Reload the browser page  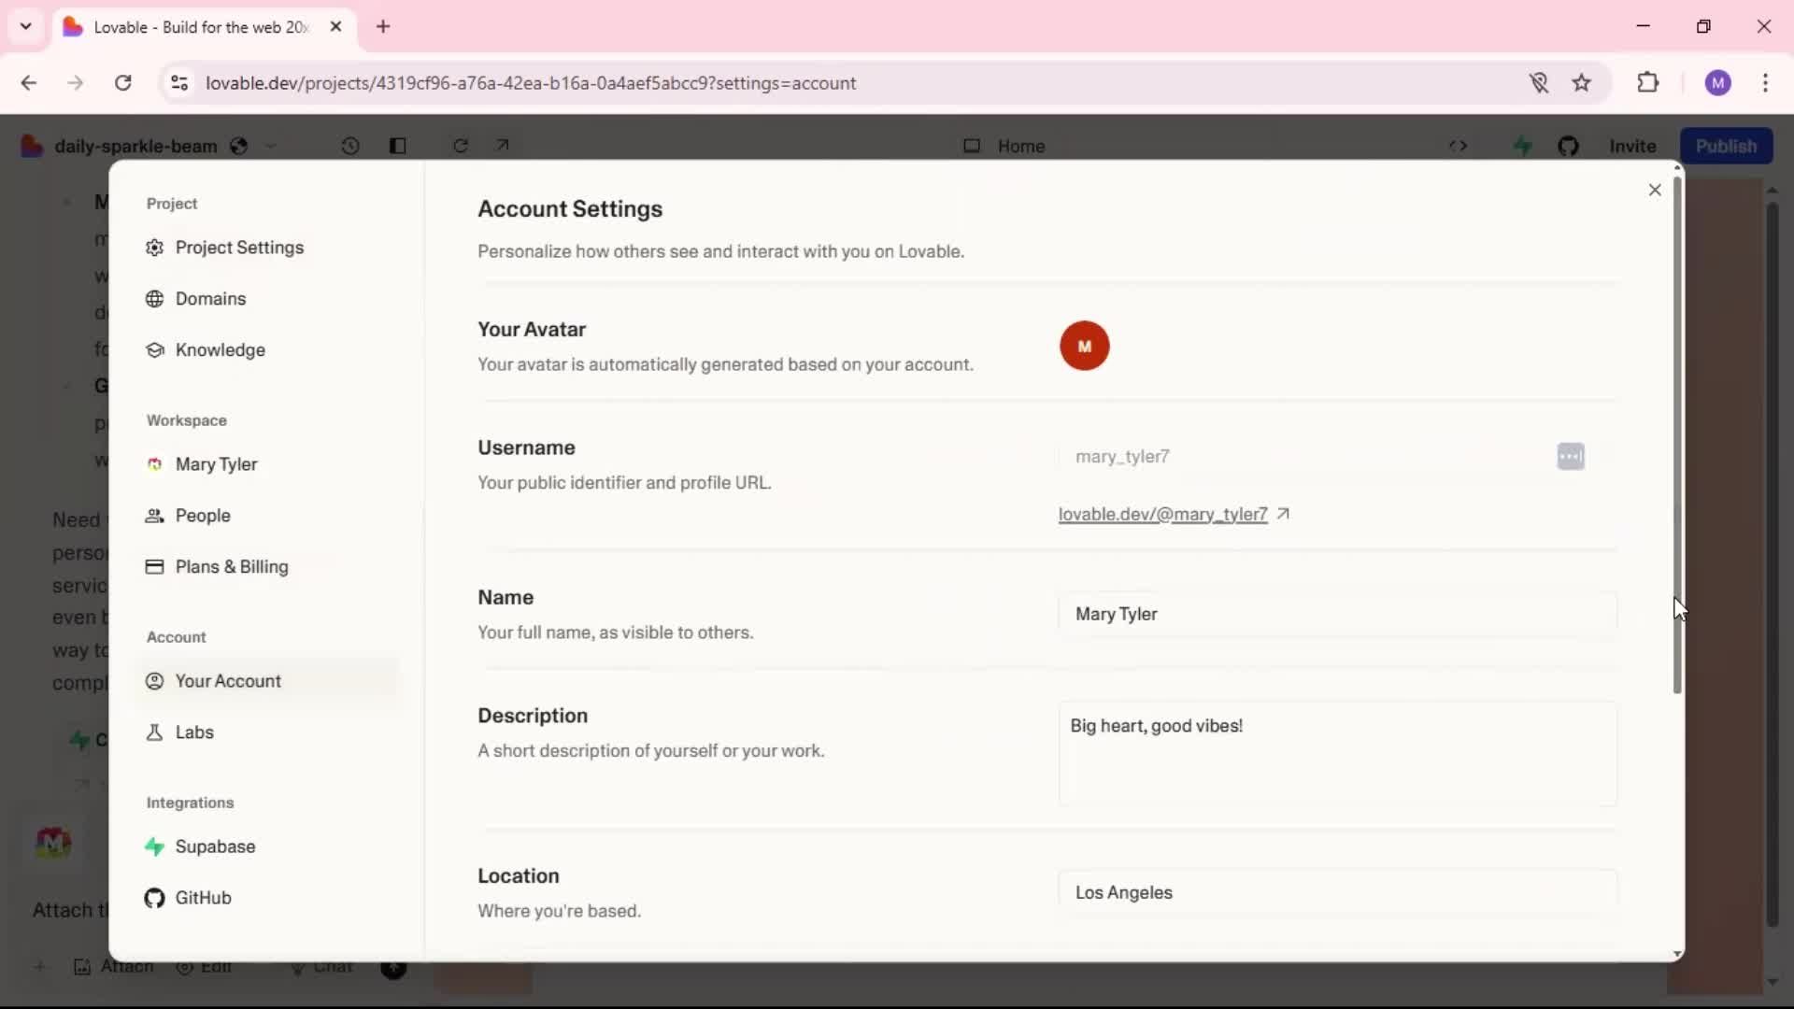coord(122,83)
